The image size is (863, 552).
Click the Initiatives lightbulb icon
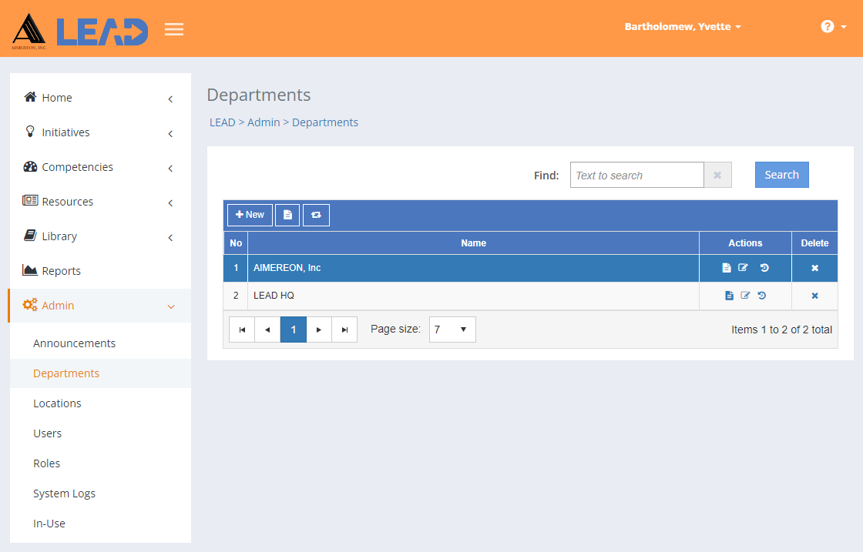point(30,132)
